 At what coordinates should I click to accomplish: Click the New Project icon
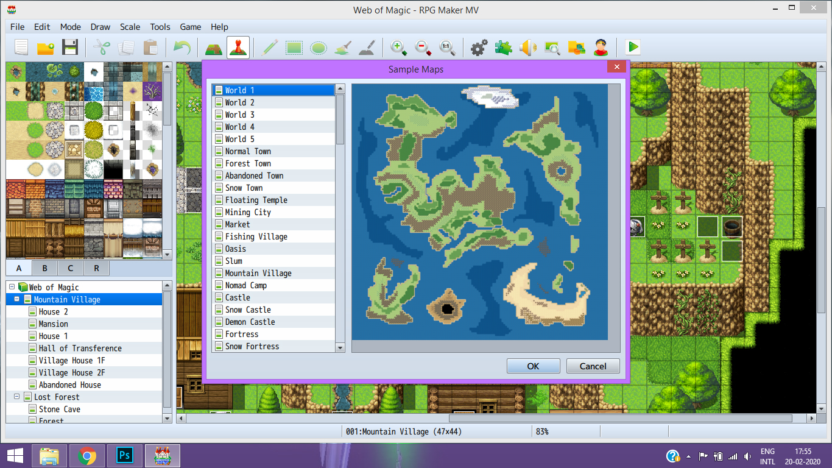point(21,47)
